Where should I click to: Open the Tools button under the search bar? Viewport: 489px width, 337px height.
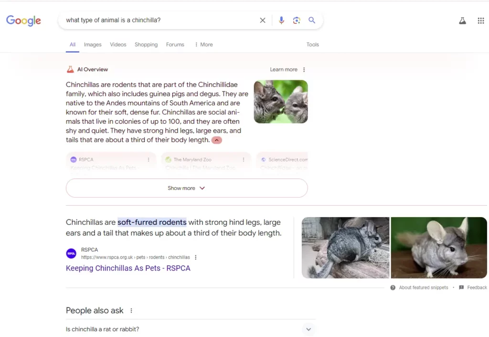pos(312,44)
